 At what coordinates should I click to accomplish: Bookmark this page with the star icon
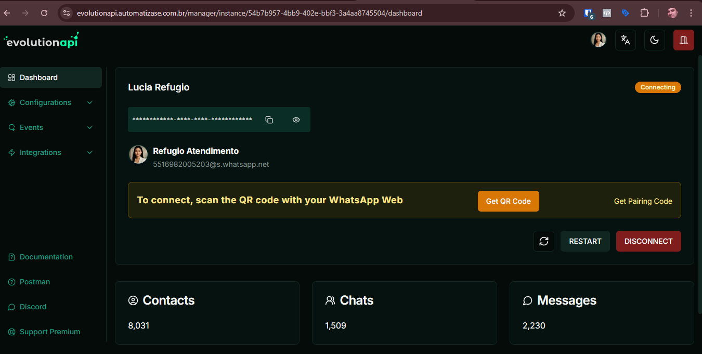coord(562,13)
